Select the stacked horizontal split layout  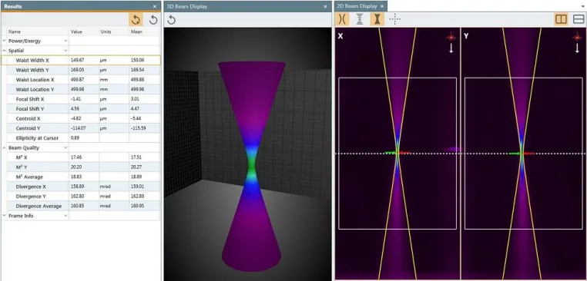[x=579, y=19]
